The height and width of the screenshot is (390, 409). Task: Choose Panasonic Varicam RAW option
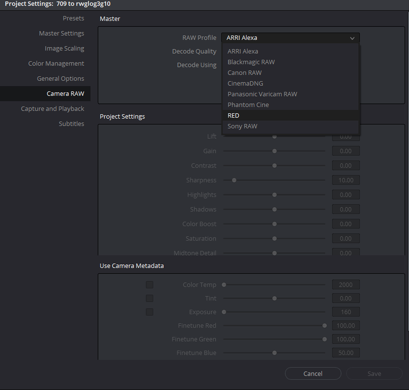tap(290, 94)
